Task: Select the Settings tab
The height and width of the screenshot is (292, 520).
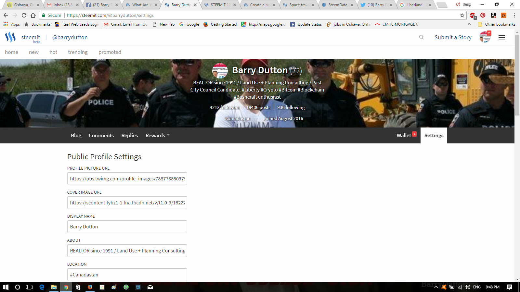Action: 434,136
